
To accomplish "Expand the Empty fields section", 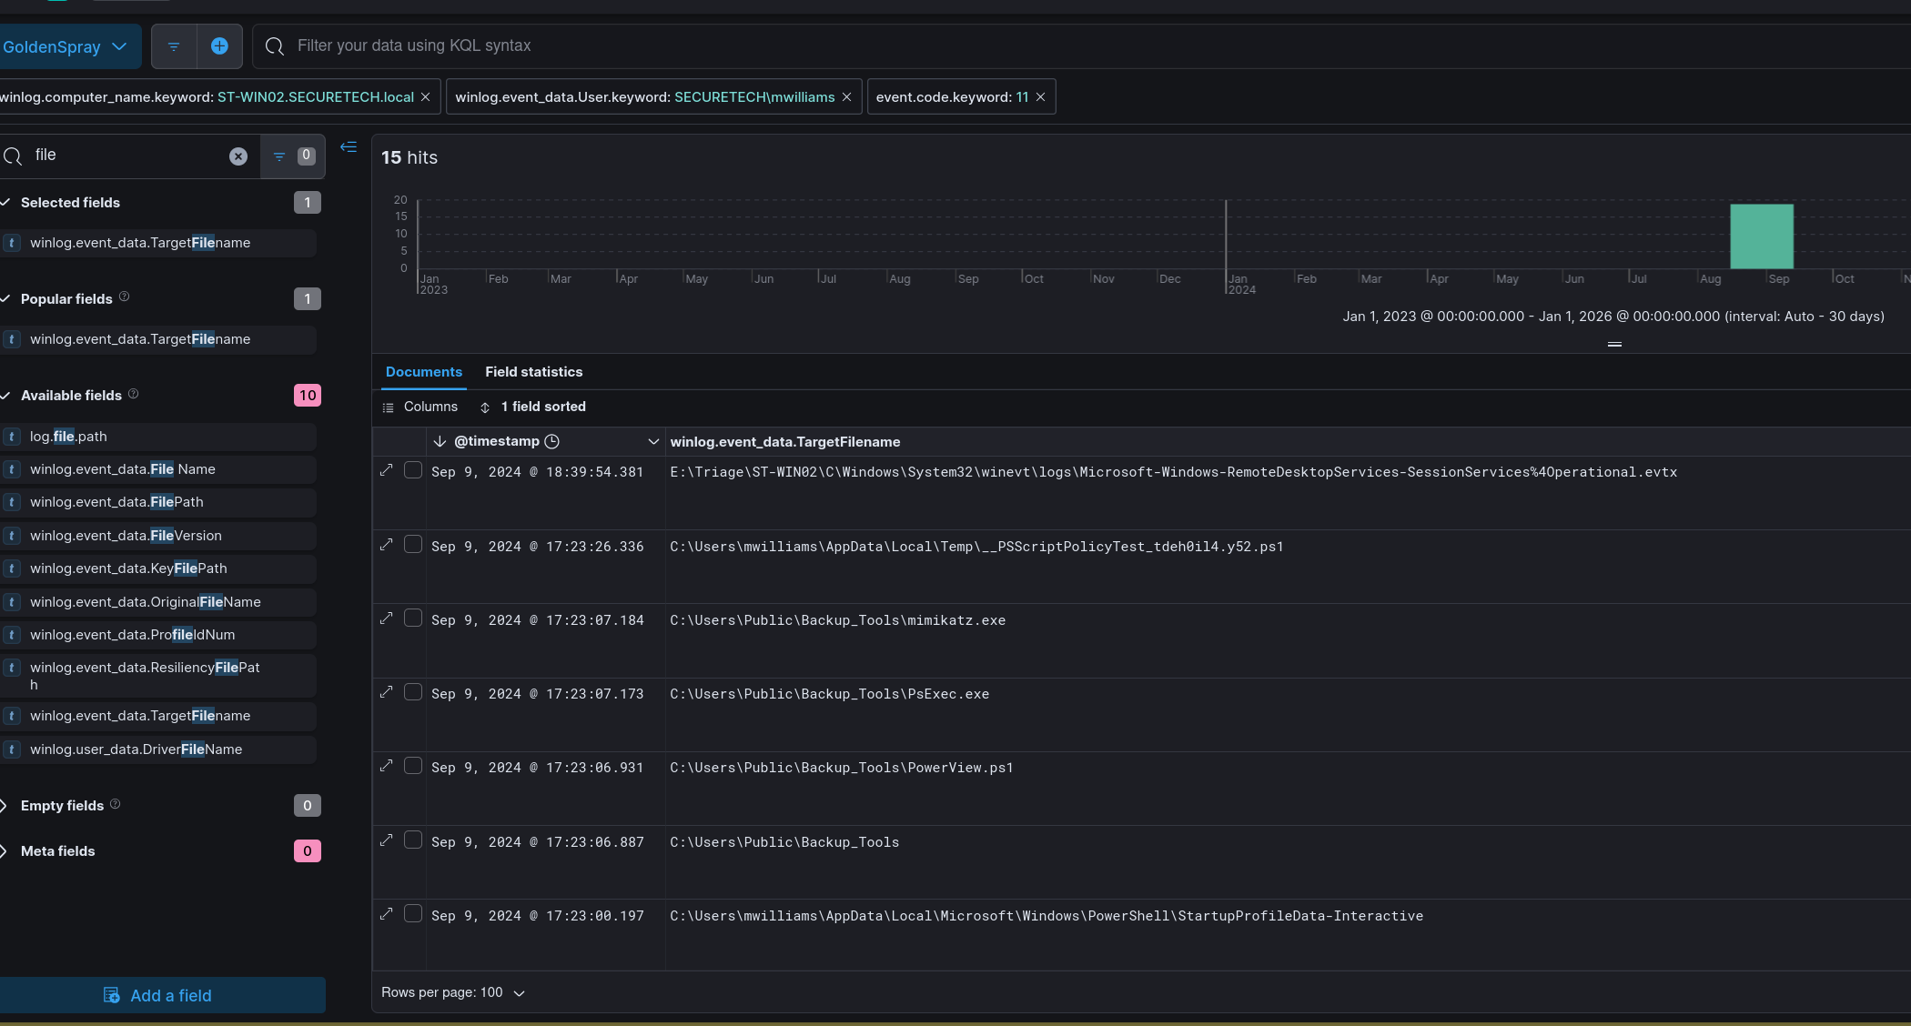I will point(62,806).
